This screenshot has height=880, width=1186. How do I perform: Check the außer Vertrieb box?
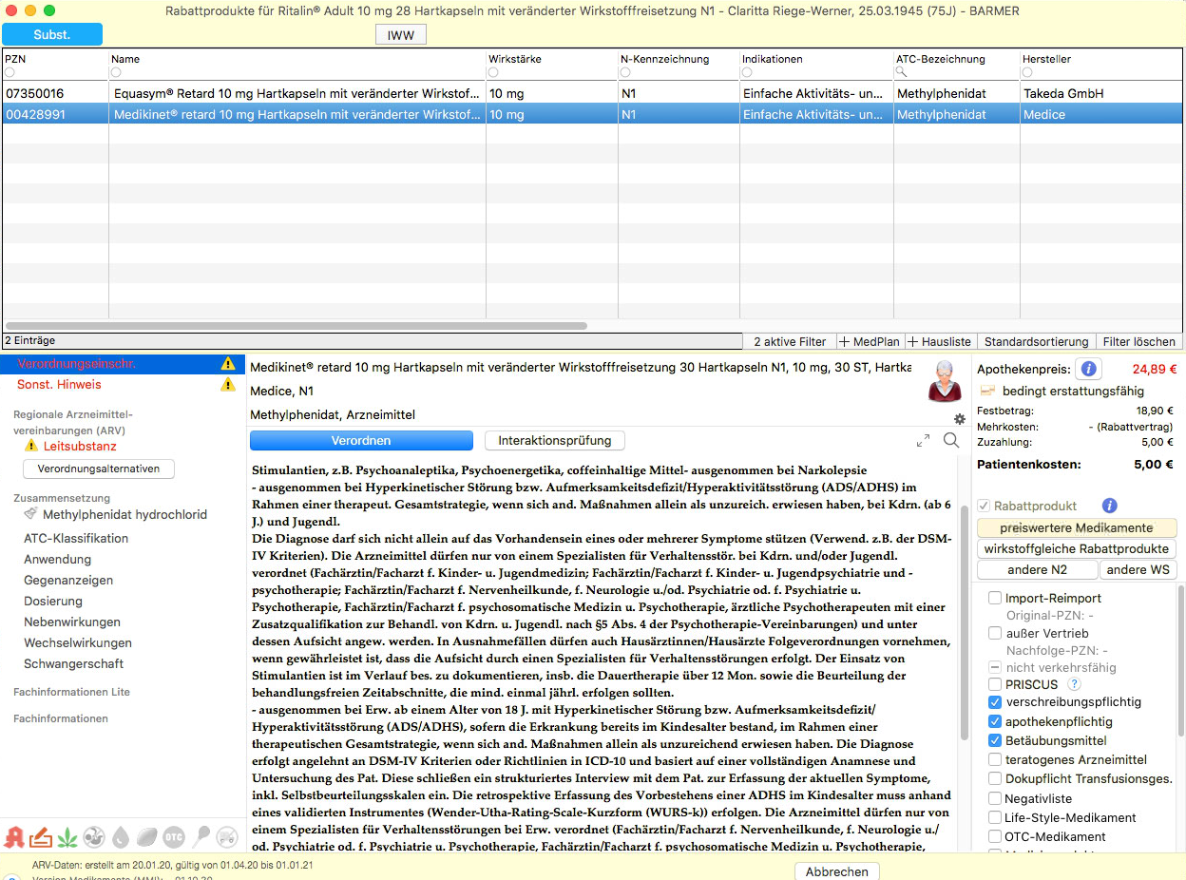coord(995,633)
